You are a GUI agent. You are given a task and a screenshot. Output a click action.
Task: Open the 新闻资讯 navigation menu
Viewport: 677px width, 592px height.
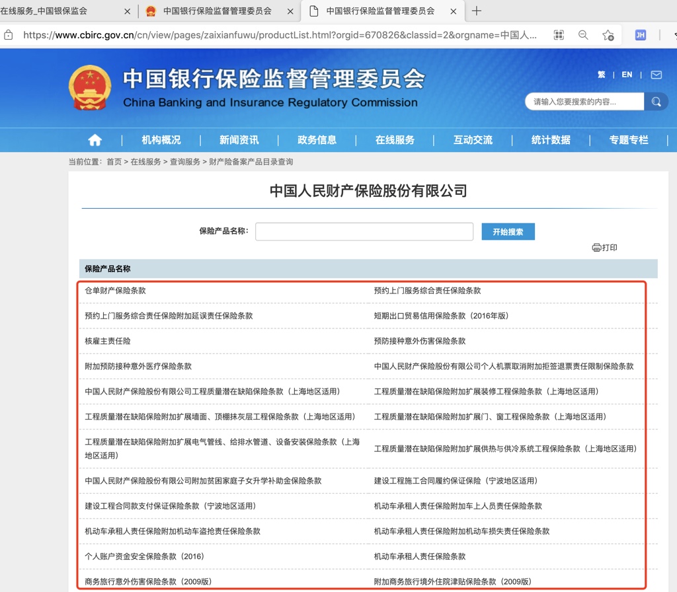click(239, 140)
